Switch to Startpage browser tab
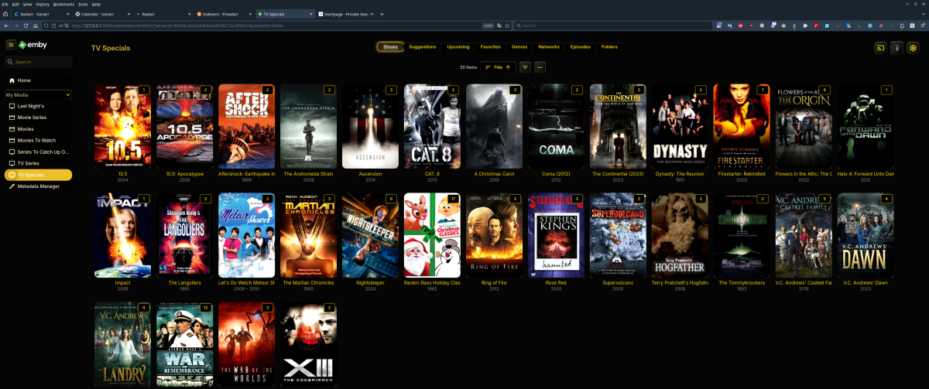 [345, 14]
